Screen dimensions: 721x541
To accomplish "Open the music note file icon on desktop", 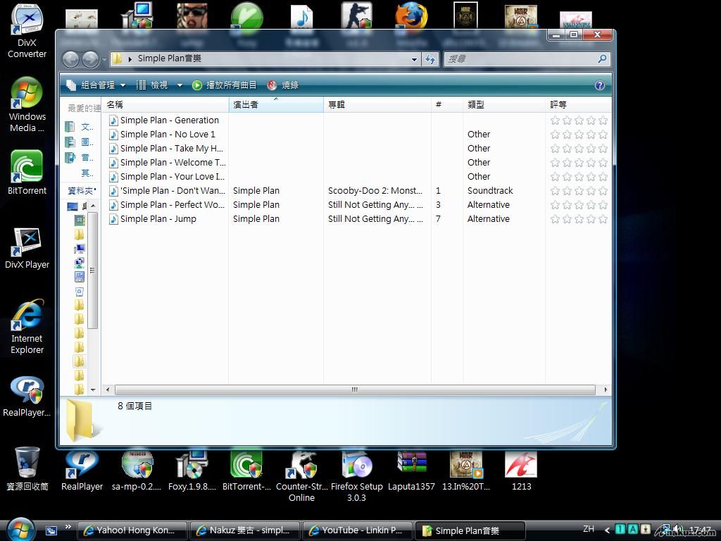I will pyautogui.click(x=301, y=18).
